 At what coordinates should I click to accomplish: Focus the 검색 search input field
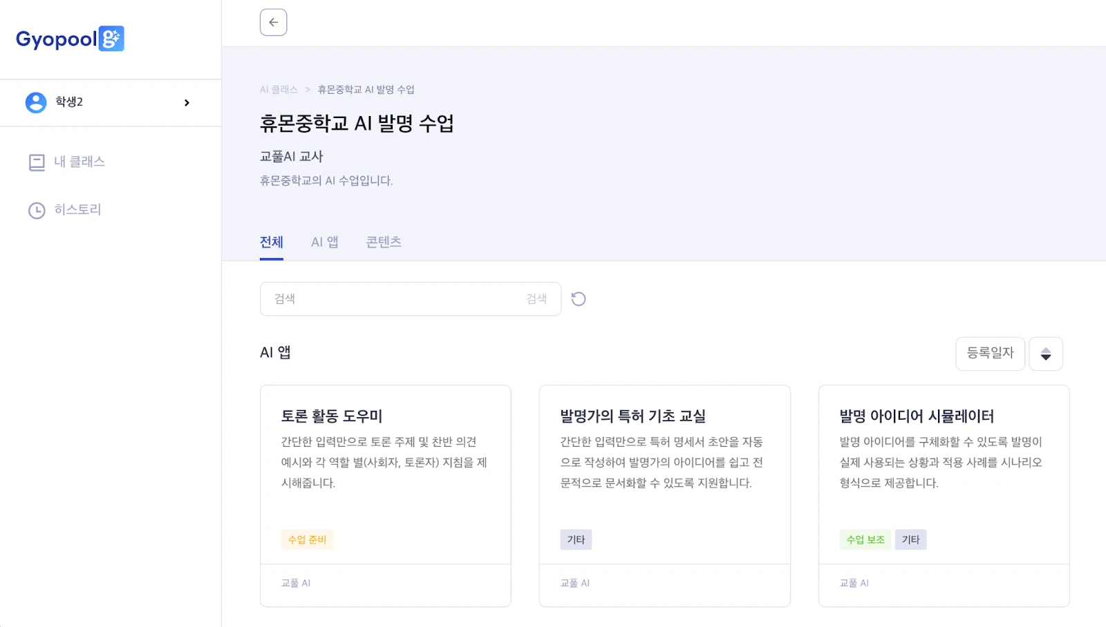click(394, 299)
